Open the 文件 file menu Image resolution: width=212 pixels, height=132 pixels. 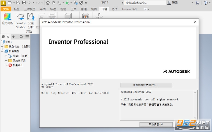pos(6,9)
